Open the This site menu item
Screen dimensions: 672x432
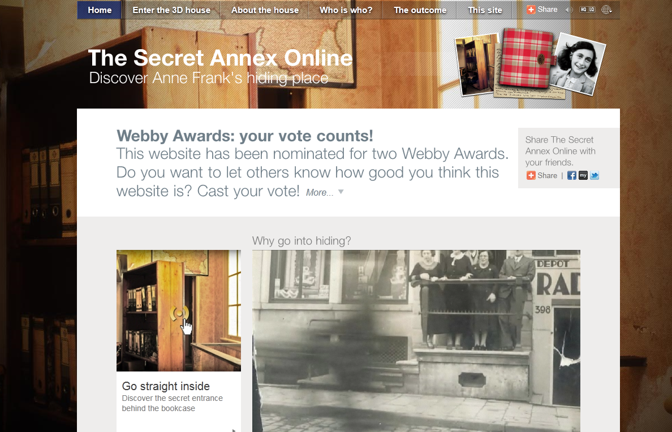click(485, 10)
